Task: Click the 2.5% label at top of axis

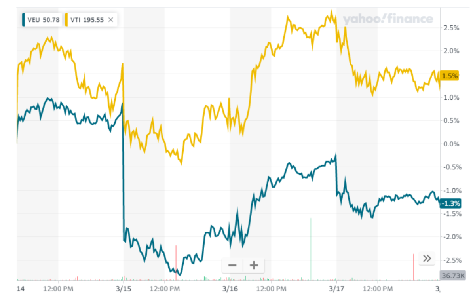Action: [451, 28]
